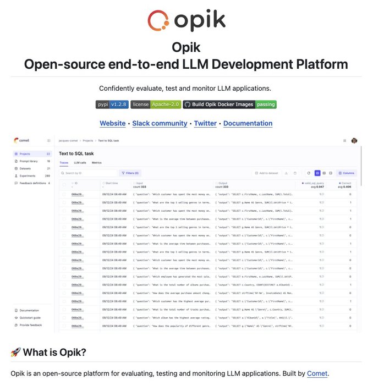
Task: Tick the checkbox for the 'Which album has the highest' row
Action: coord(64,318)
